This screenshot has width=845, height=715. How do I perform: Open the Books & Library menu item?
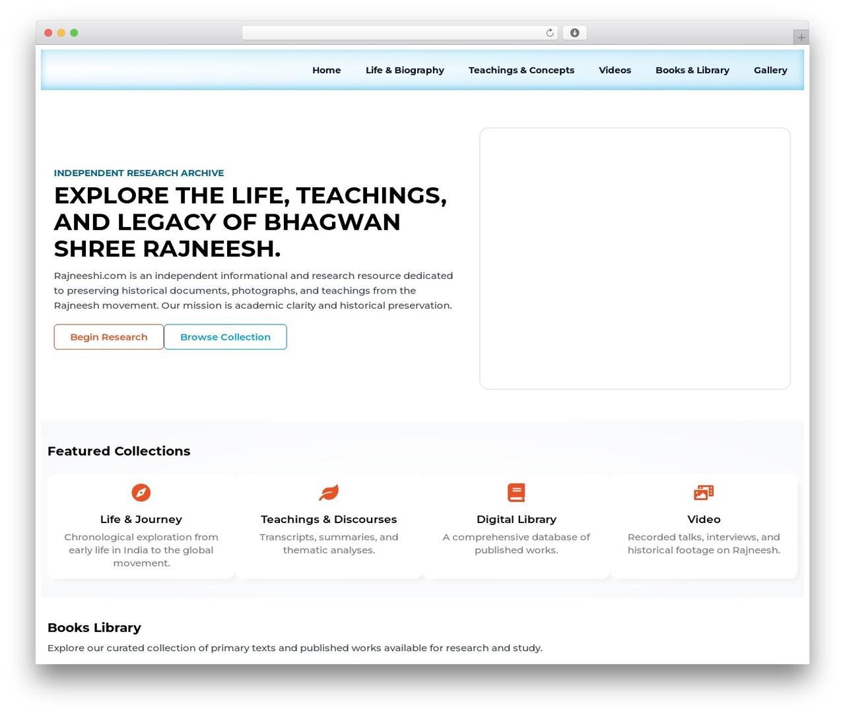tap(693, 70)
